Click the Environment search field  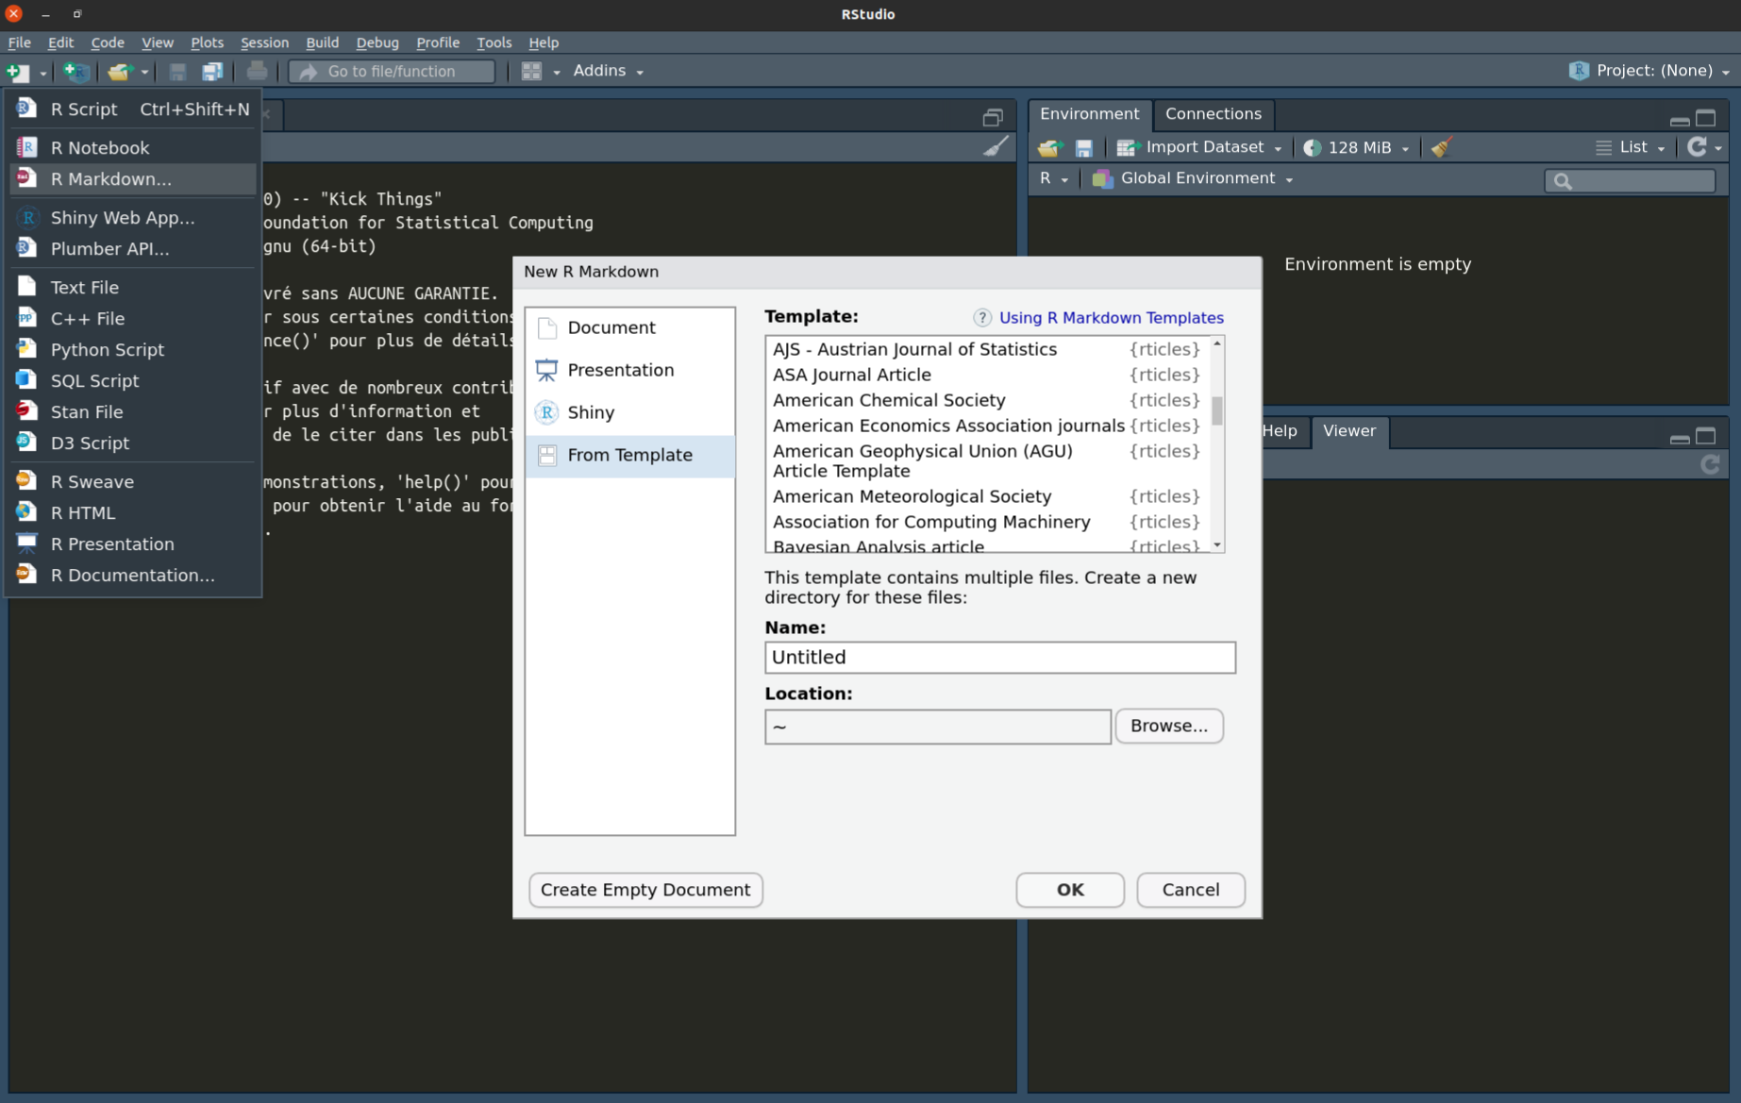click(x=1630, y=180)
